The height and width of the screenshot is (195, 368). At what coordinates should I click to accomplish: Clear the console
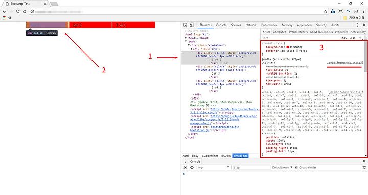tap(192, 167)
